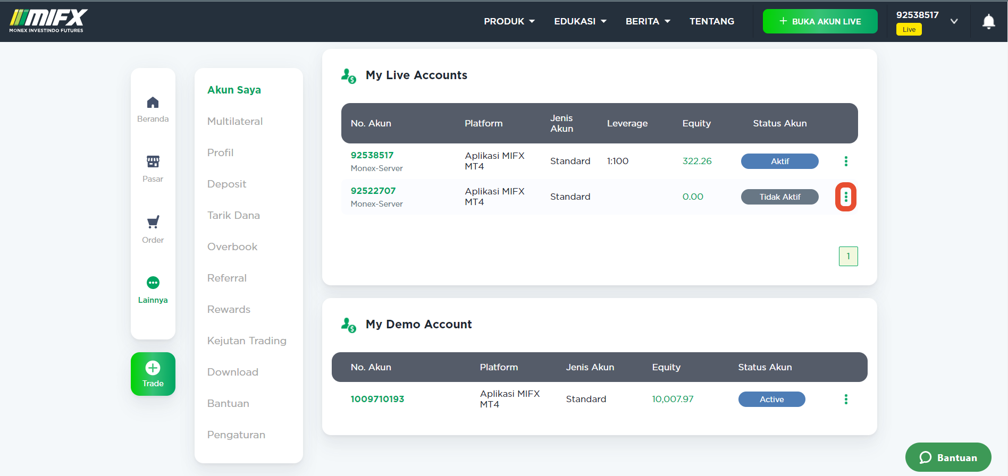
Task: Click the live table Status Akun header
Action: coord(779,123)
